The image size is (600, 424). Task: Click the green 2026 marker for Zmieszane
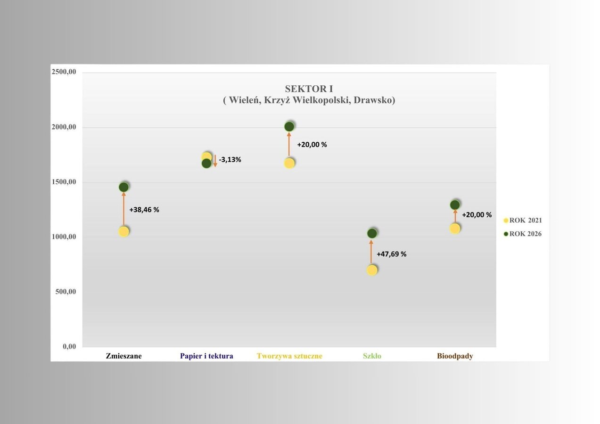tap(123, 187)
